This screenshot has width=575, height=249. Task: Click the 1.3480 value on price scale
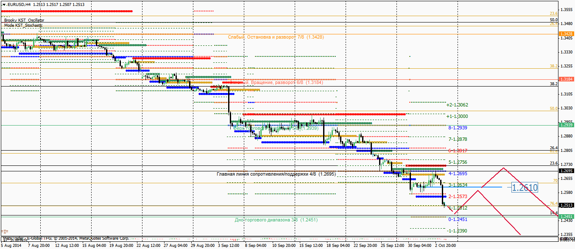coord(567,24)
